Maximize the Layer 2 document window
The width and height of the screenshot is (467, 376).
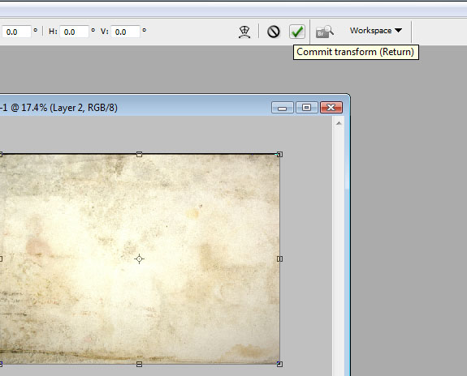click(x=306, y=107)
